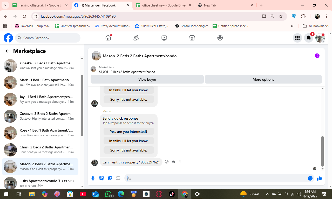Show hidden system tray icons

point(267,194)
